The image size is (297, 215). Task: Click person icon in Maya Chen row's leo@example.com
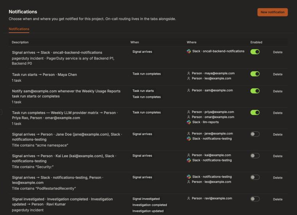pyautogui.click(x=189, y=79)
